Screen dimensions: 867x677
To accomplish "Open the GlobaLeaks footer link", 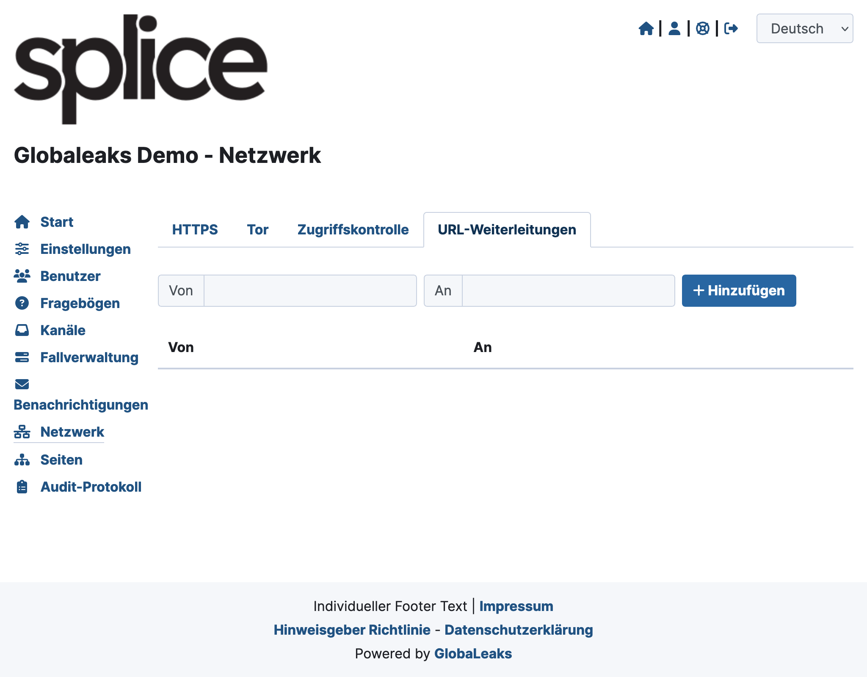I will 473,653.
